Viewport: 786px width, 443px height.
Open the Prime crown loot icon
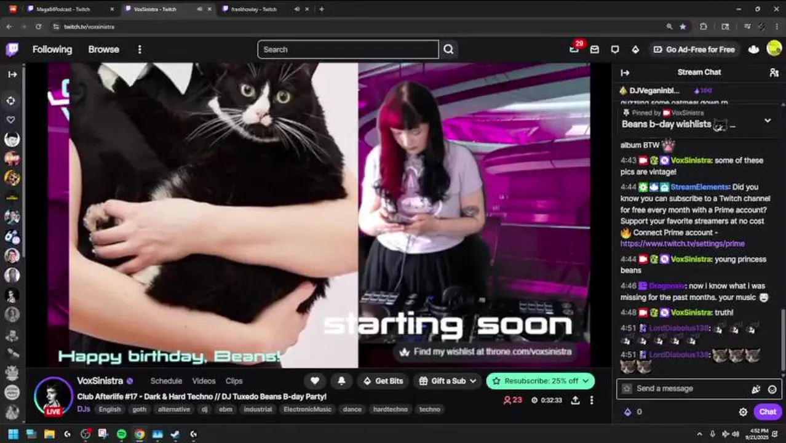(753, 49)
